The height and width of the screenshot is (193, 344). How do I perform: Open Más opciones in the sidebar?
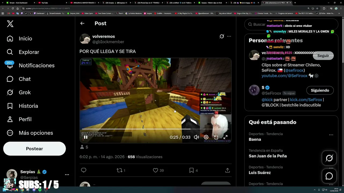[30, 133]
